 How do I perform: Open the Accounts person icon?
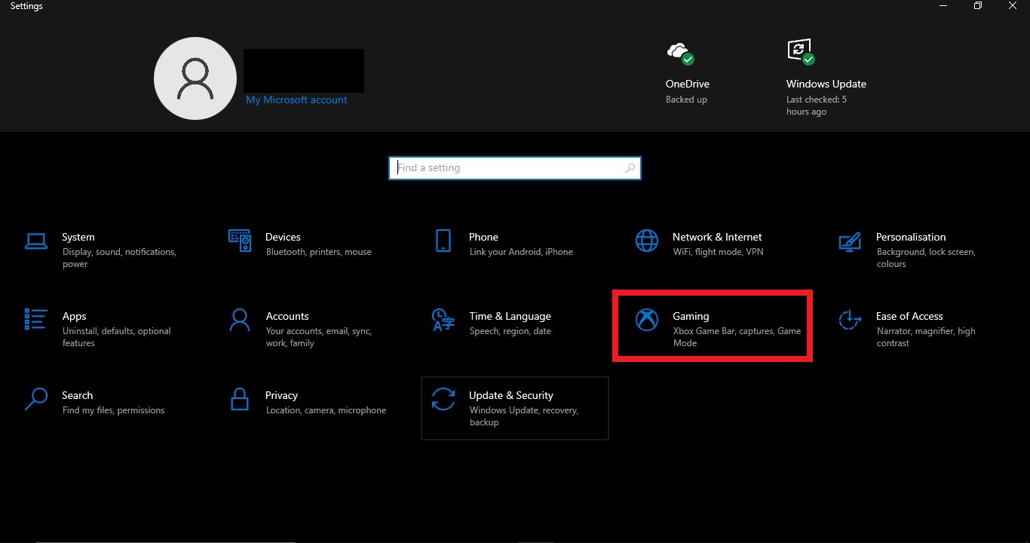pyautogui.click(x=240, y=320)
